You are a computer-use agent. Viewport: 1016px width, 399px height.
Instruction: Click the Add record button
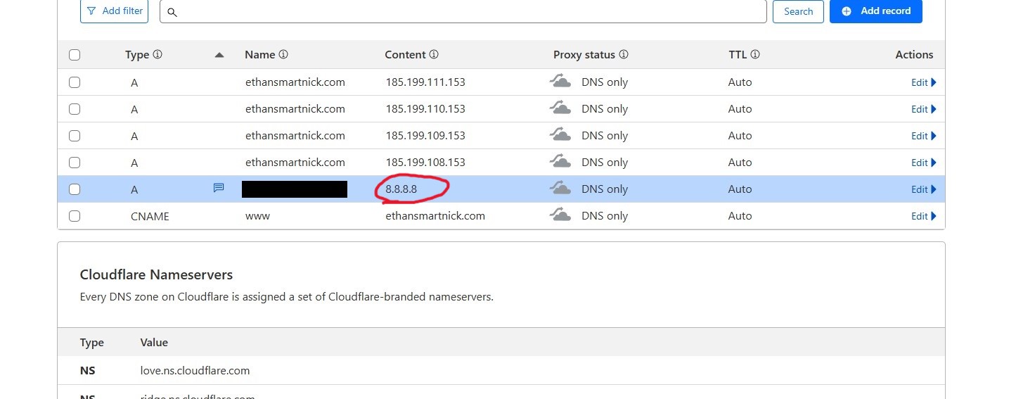coord(875,11)
